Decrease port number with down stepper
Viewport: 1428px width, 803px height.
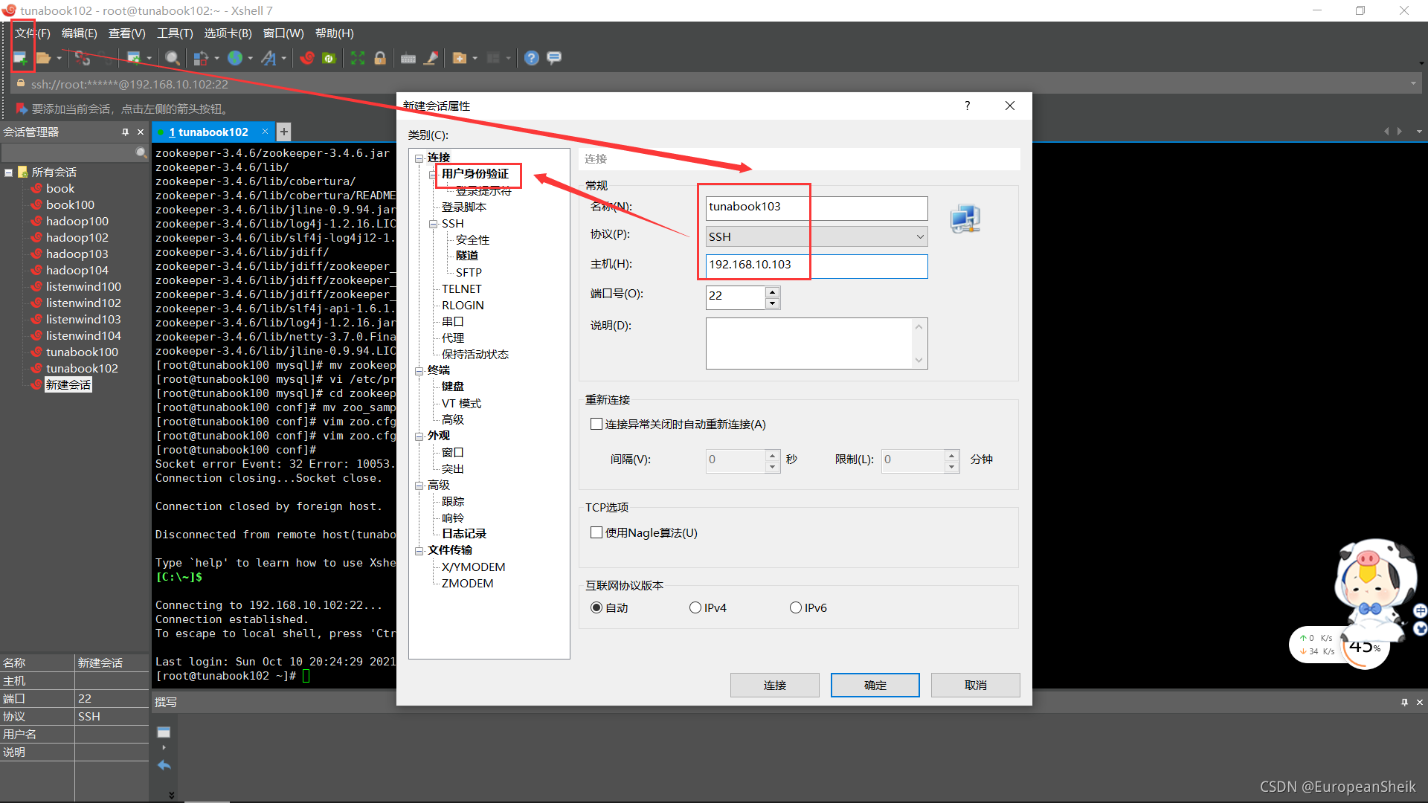[x=772, y=303]
